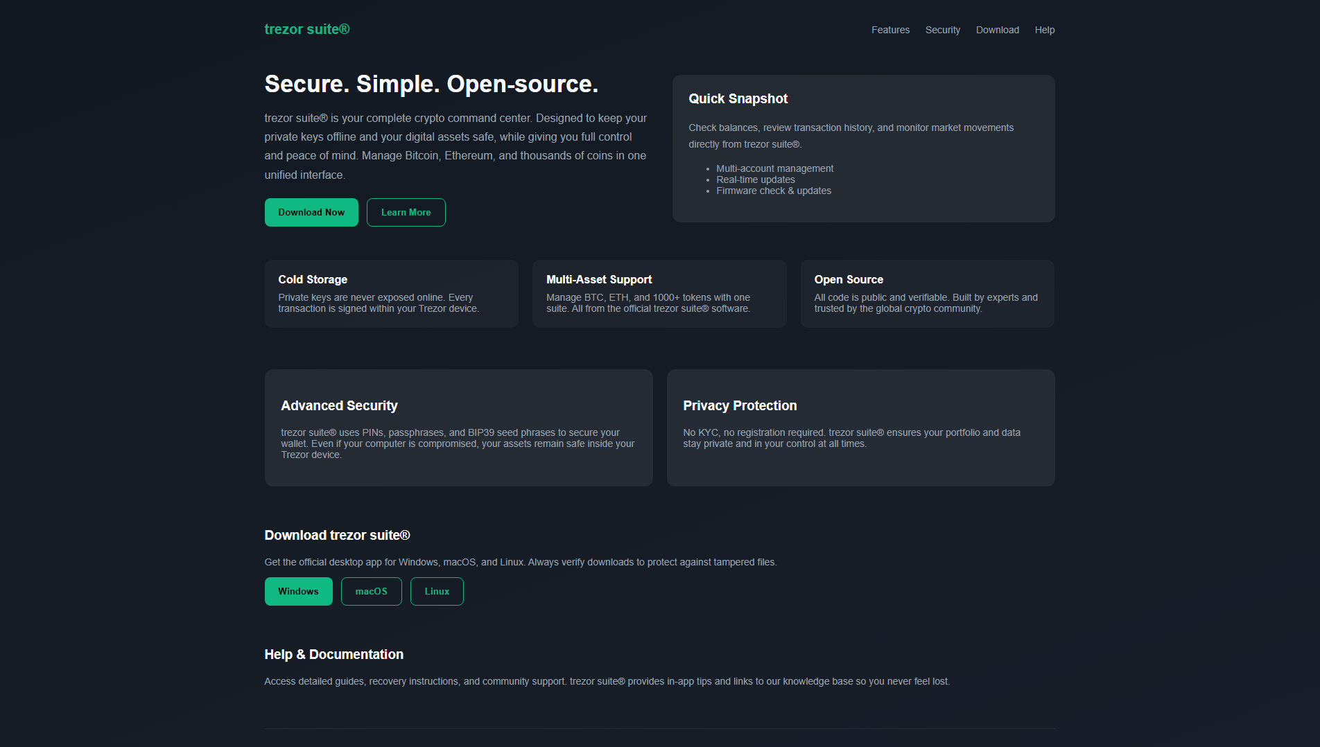Click the 'Get the official desktop app' description
Screen dimensions: 1320x747
[x=521, y=562]
